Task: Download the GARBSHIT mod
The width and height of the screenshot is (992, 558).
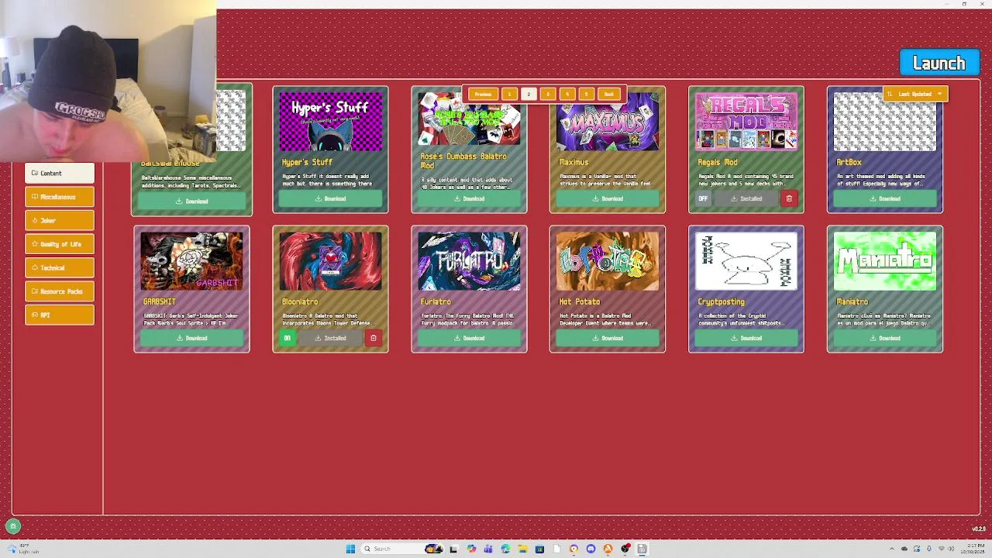Action: tap(191, 338)
